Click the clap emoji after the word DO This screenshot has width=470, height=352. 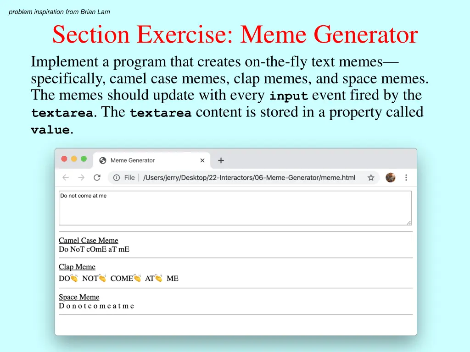pyautogui.click(x=74, y=278)
